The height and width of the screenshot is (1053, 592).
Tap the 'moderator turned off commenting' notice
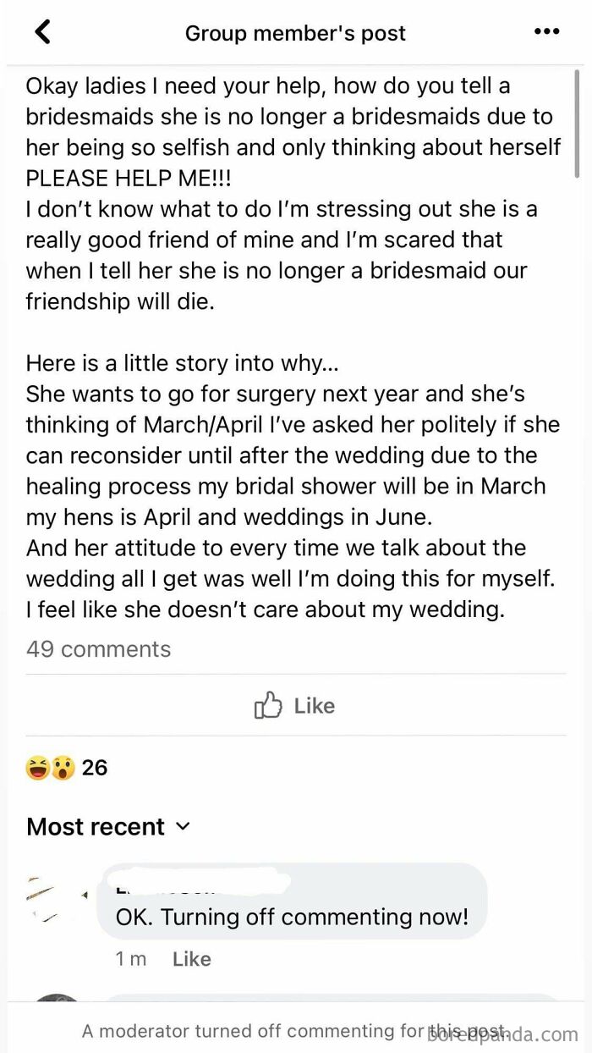click(254, 1031)
